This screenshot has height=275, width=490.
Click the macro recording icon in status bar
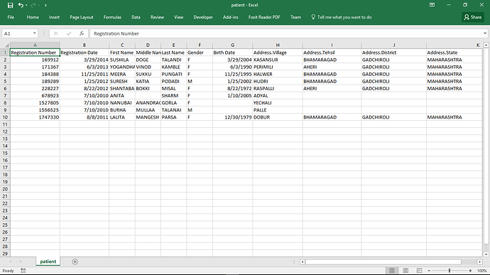click(x=23, y=271)
